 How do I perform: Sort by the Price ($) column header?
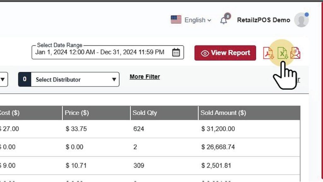(77, 113)
